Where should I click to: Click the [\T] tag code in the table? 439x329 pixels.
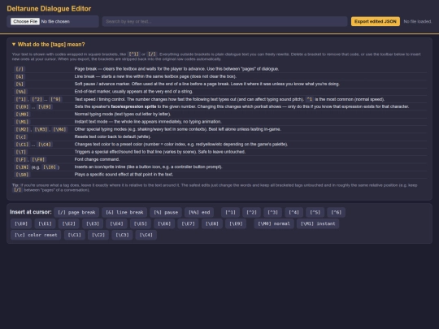pos(21,152)
